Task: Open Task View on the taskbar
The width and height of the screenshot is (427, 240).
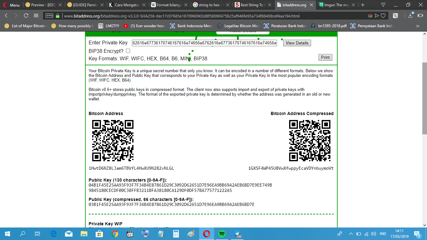Action: [37, 233]
